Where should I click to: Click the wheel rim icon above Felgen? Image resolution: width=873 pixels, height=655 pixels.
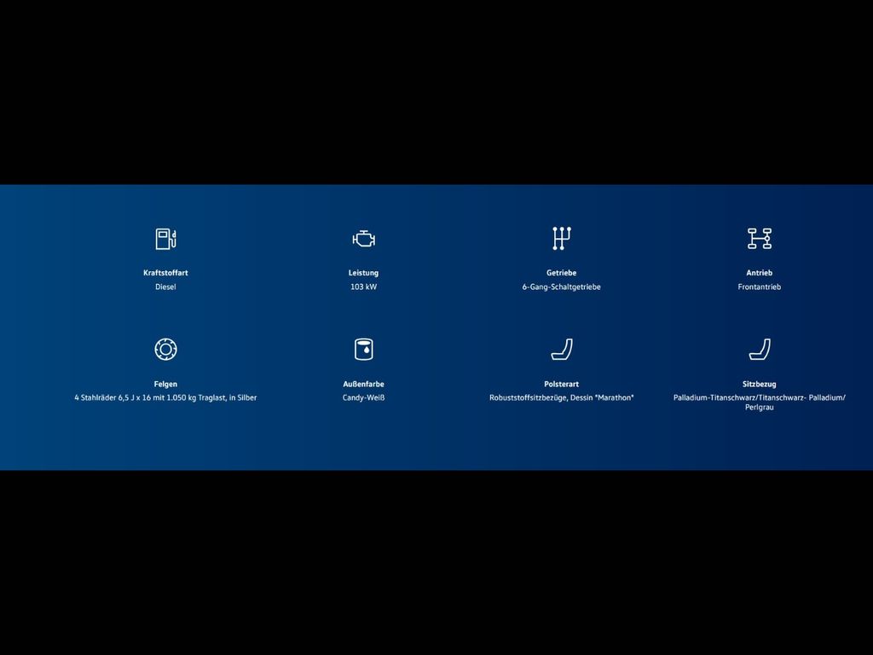pyautogui.click(x=165, y=349)
